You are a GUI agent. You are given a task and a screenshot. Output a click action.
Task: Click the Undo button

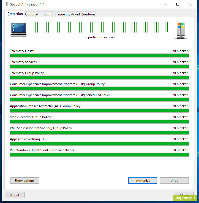point(174,180)
